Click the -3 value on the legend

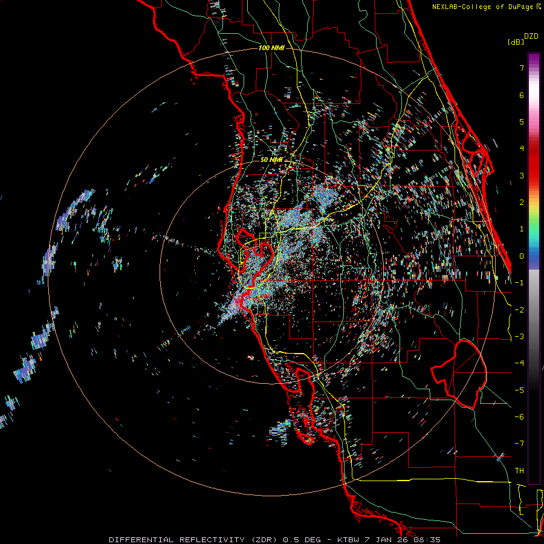[519, 337]
